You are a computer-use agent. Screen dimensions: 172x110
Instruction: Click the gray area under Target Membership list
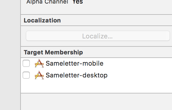(x=96, y=102)
